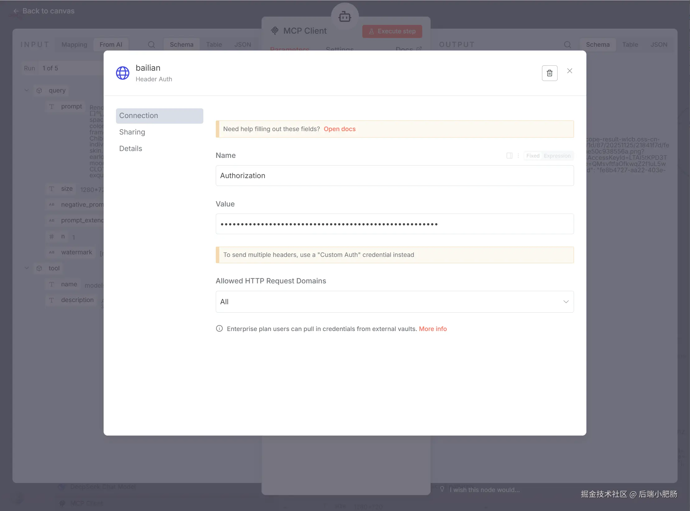Click the output panel search icon
This screenshot has height=511, width=690.
(567, 45)
